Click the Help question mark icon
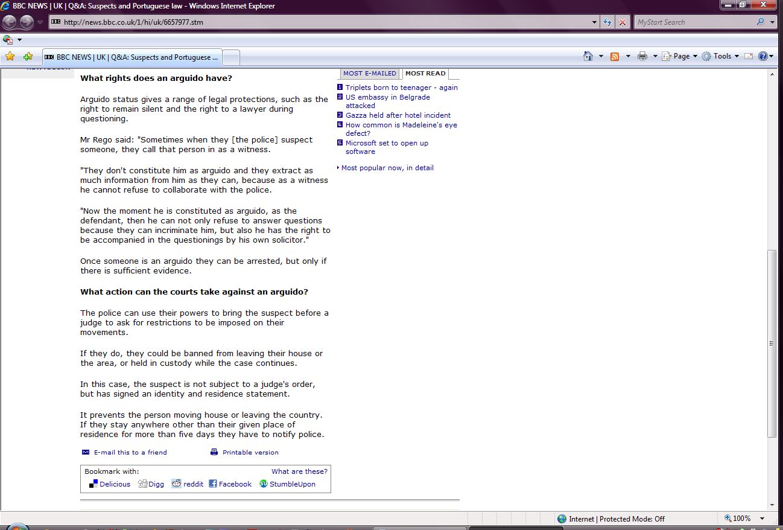The image size is (783, 530). pos(762,56)
